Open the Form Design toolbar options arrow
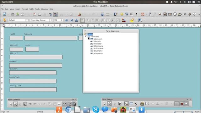The image size is (201, 113). [188, 99]
